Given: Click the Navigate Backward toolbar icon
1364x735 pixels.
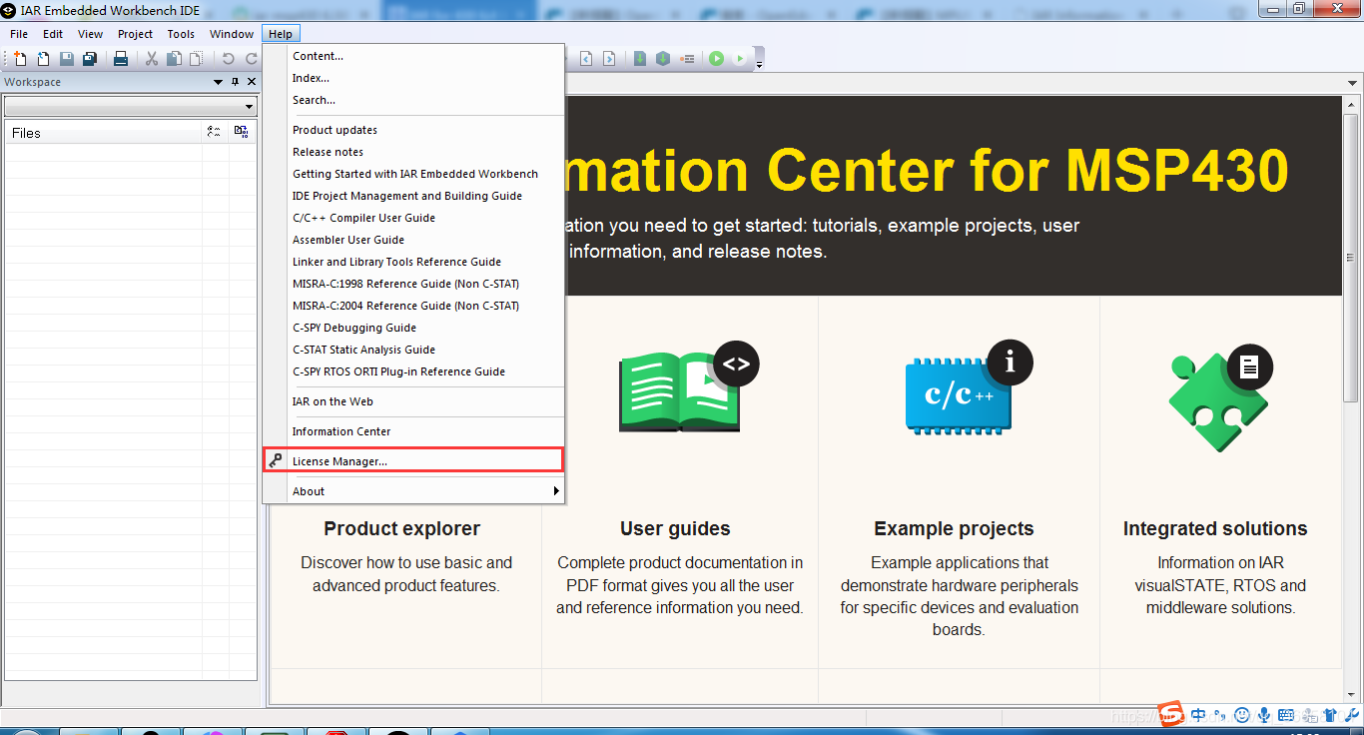Looking at the screenshot, I should coord(586,59).
